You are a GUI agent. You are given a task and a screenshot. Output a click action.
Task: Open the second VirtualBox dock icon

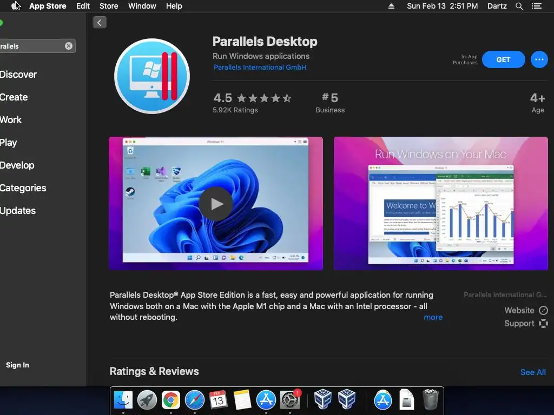(347, 399)
